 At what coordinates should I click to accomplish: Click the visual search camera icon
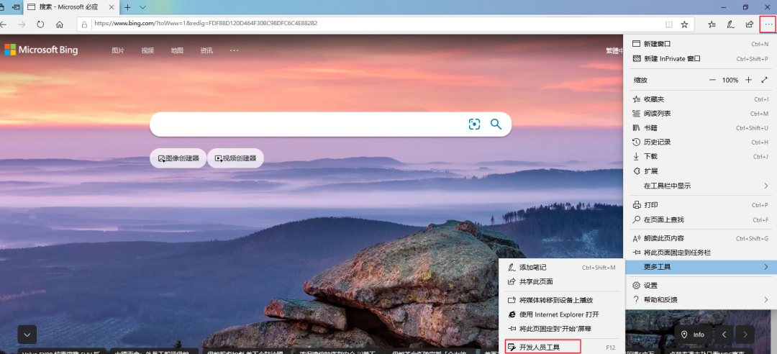click(474, 124)
